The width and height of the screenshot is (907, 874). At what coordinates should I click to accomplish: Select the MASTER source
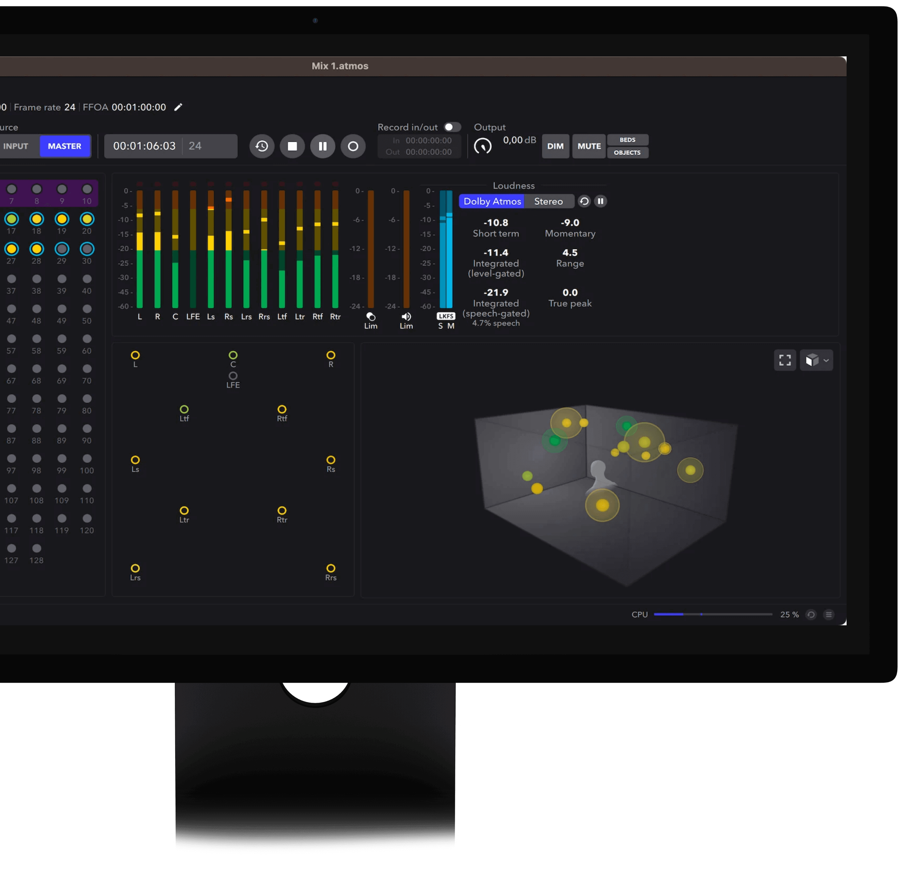click(65, 146)
